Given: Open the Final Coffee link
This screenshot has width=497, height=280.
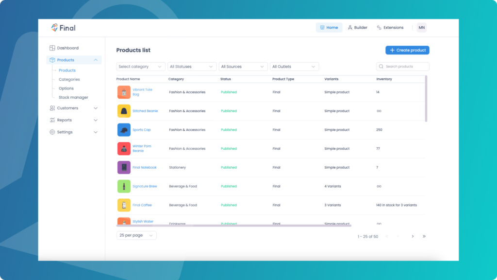Looking at the screenshot, I should click(x=142, y=205).
